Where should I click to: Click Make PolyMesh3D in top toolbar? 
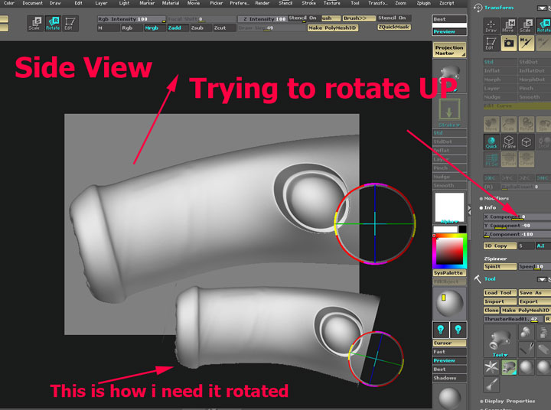point(333,28)
